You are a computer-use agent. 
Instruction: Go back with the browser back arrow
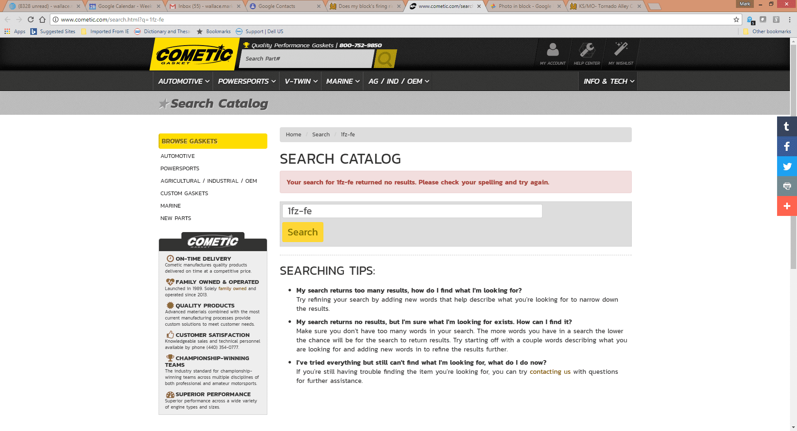pos(7,19)
